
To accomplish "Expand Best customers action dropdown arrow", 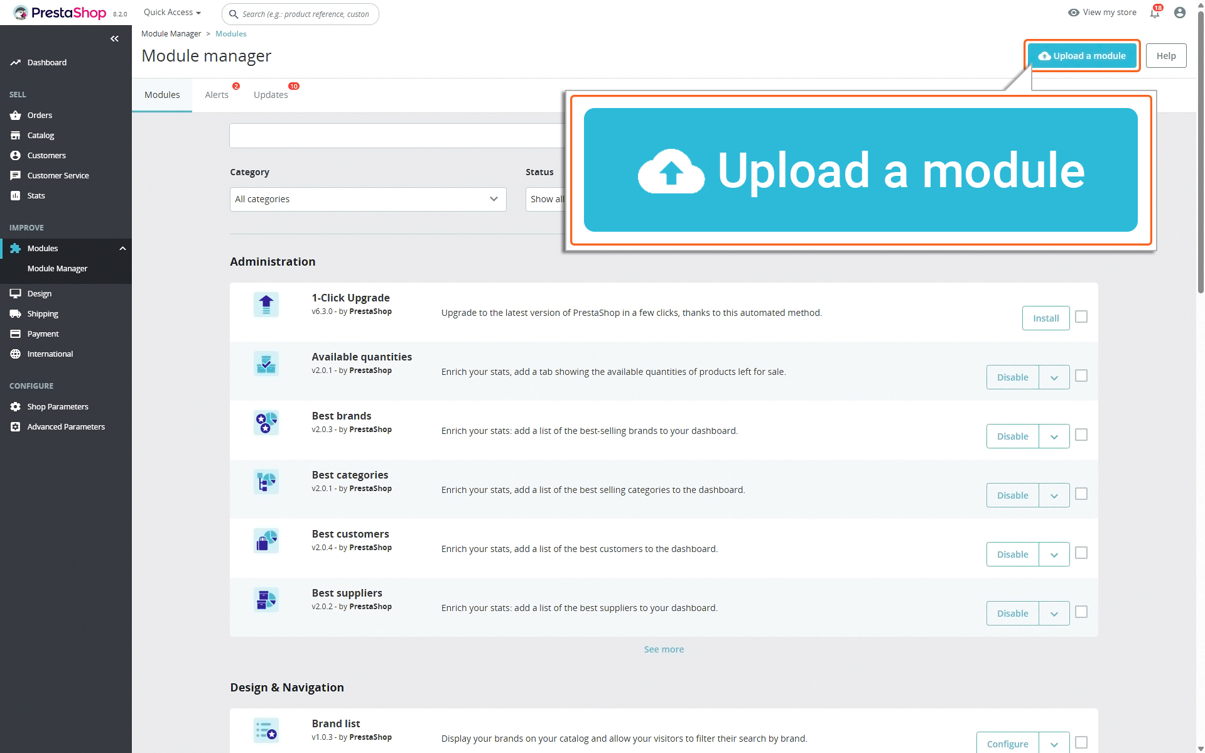I will tap(1054, 555).
